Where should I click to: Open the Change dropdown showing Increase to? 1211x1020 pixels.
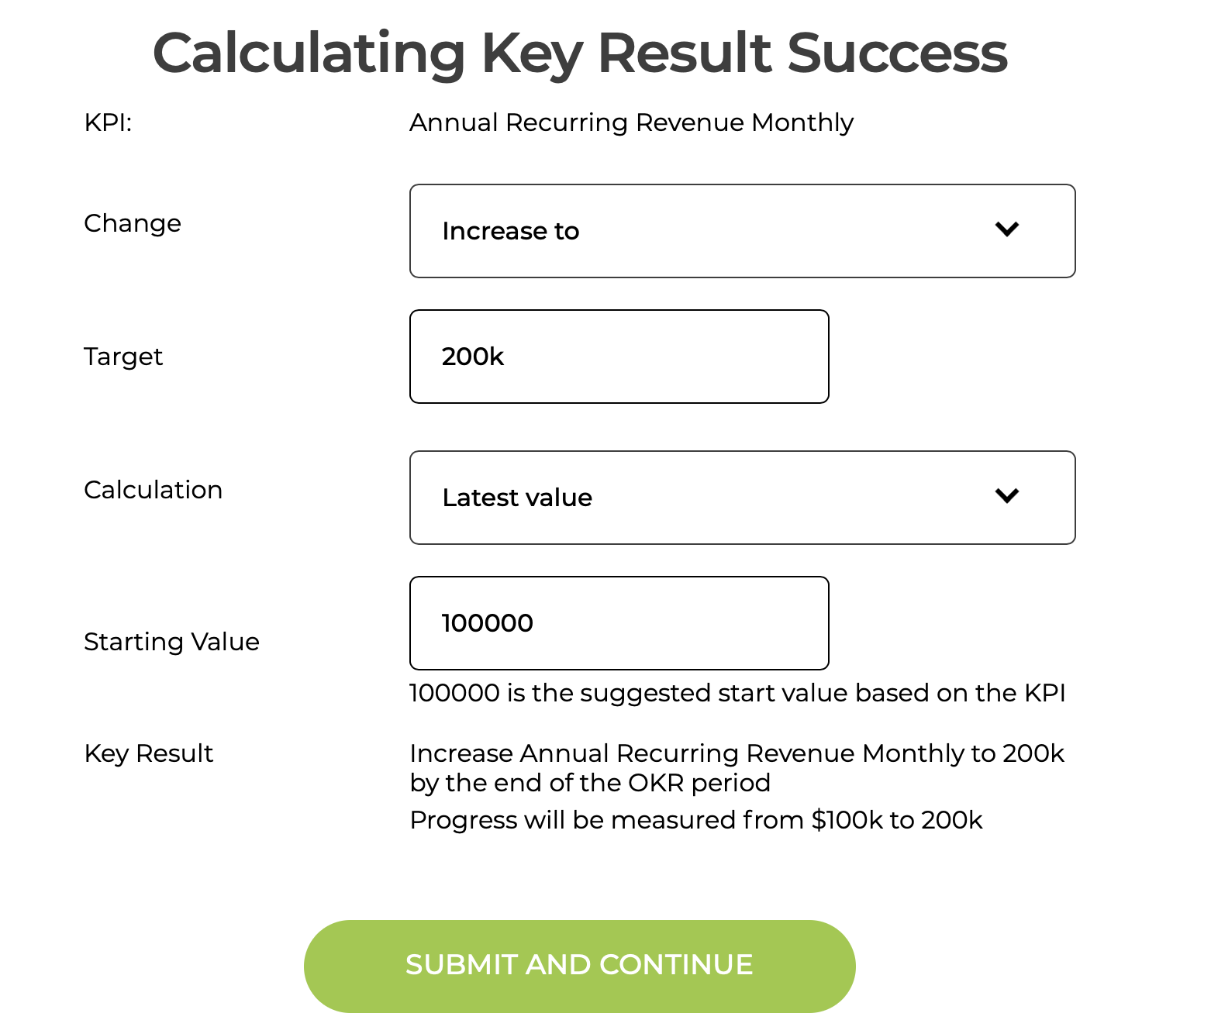click(x=742, y=231)
